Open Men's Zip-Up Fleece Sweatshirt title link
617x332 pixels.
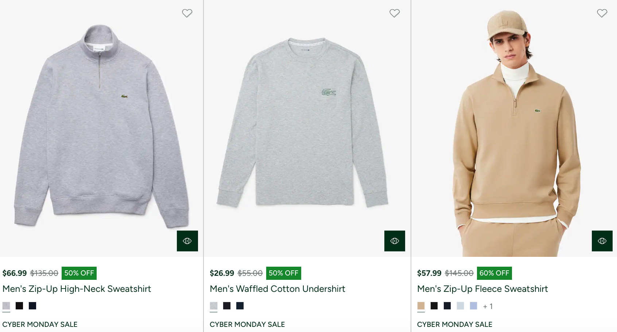tap(482, 289)
